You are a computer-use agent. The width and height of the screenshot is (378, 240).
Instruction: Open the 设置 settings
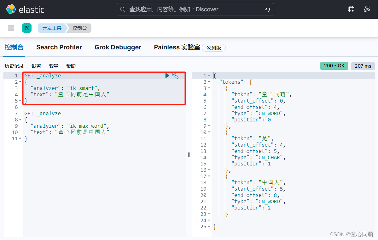[36, 66]
